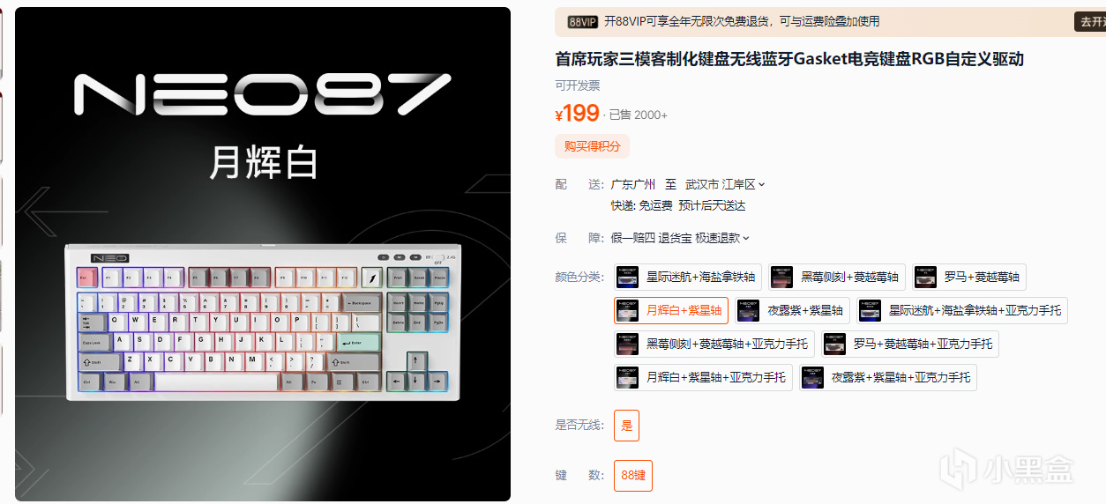The width and height of the screenshot is (1106, 504).
Task: Click thumbnail icon of 黑莓侧刻+菱越莓轴 option
Action: [781, 277]
